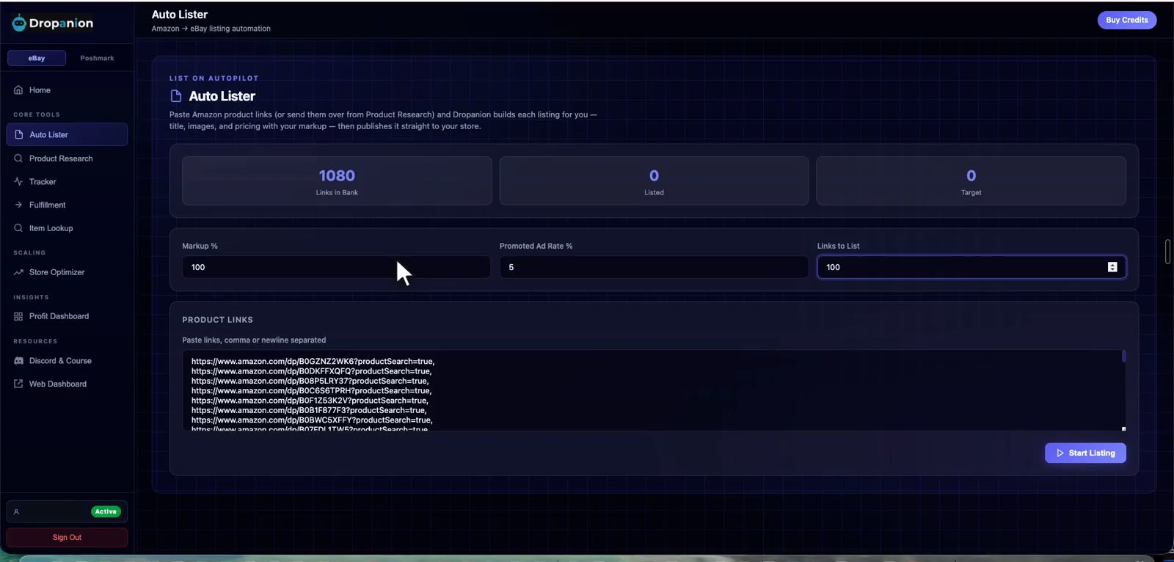Select Item Lookup menu item
This screenshot has height=562, width=1174.
(x=67, y=228)
